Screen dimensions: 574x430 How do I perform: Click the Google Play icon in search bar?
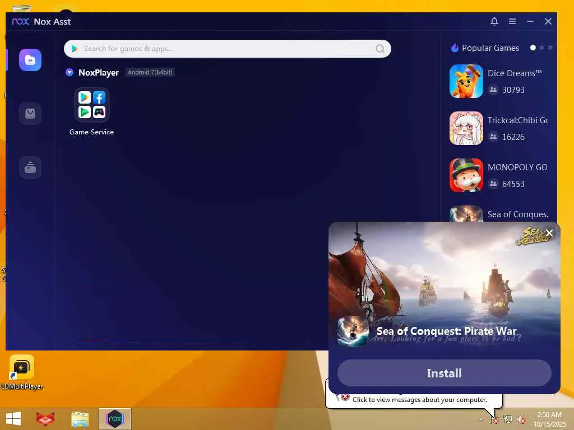[75, 49]
